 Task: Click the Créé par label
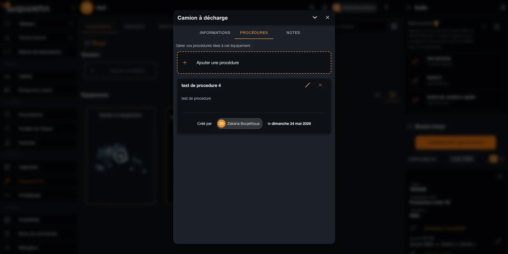[x=204, y=124]
